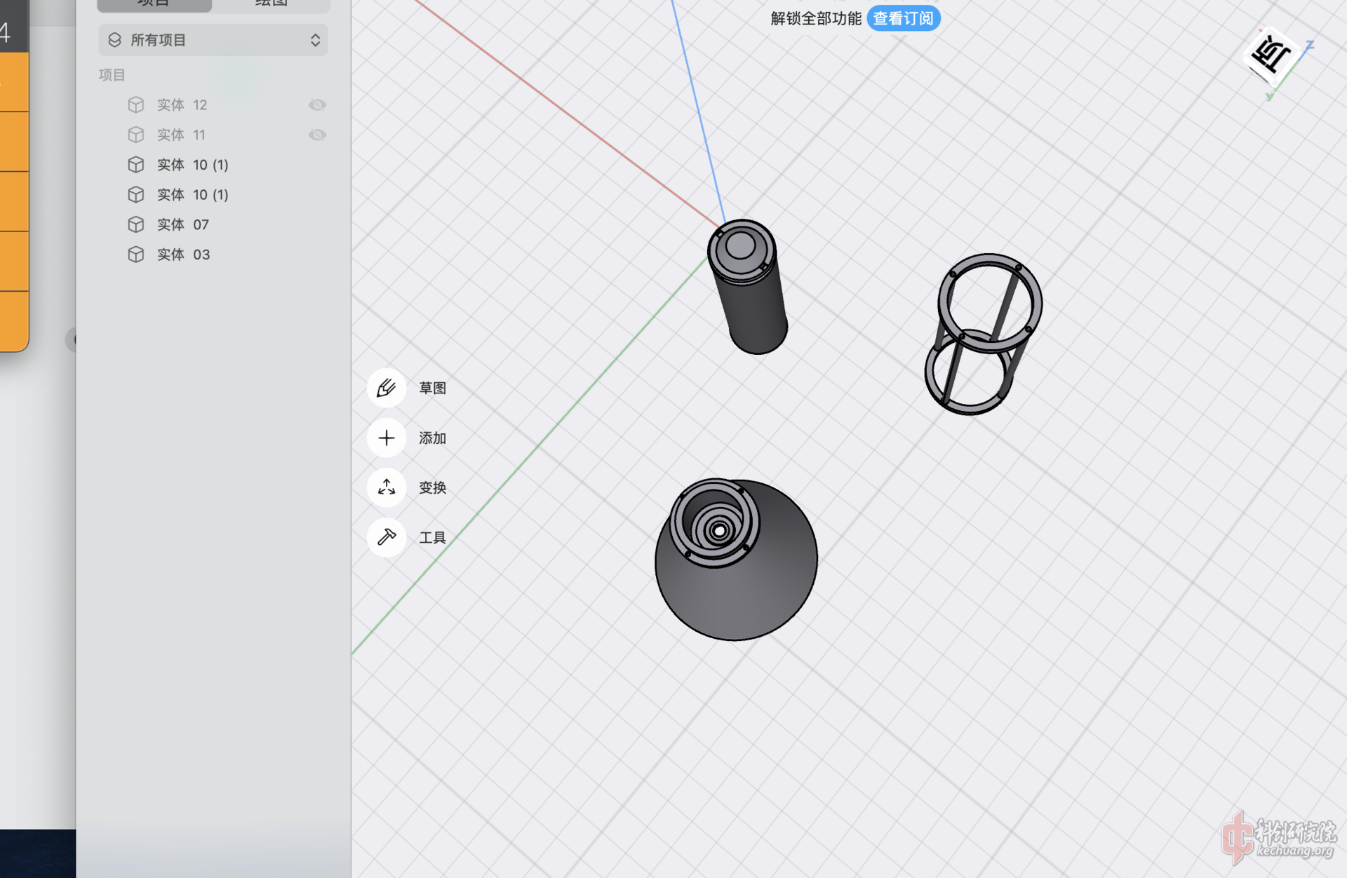Click the 草图 label
Screen dimensions: 1347x878
tap(433, 388)
